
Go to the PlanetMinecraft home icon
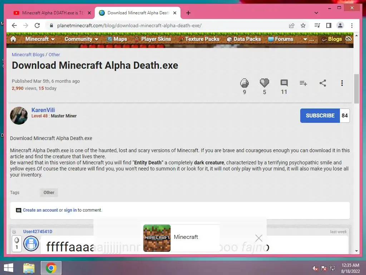coord(13,39)
